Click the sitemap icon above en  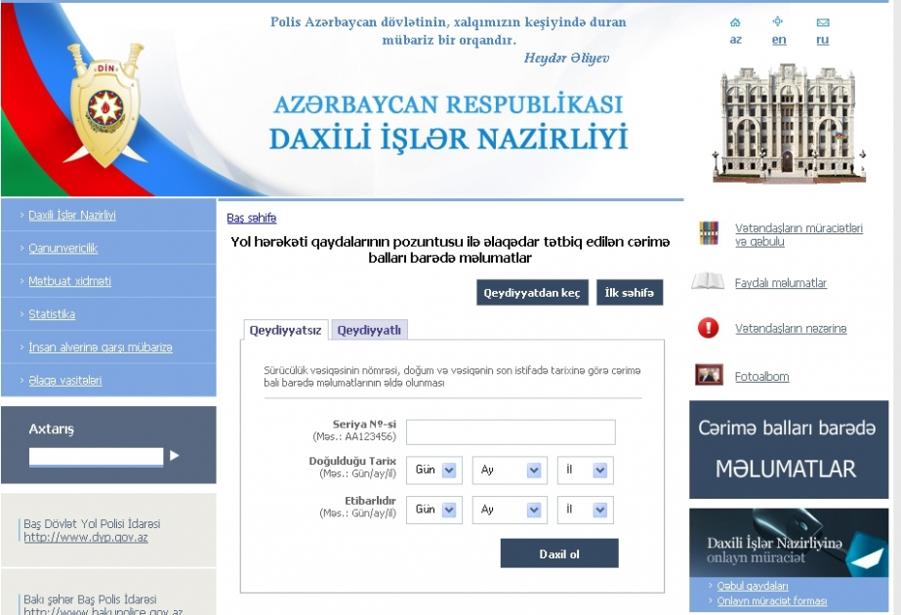778,21
